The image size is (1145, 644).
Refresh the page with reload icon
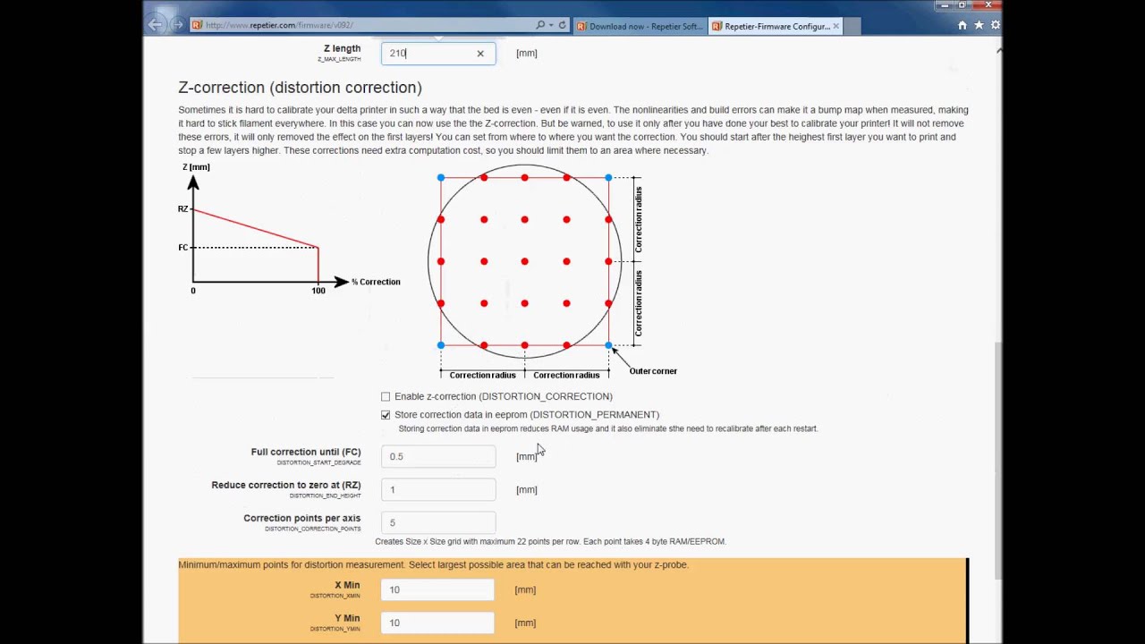point(562,25)
